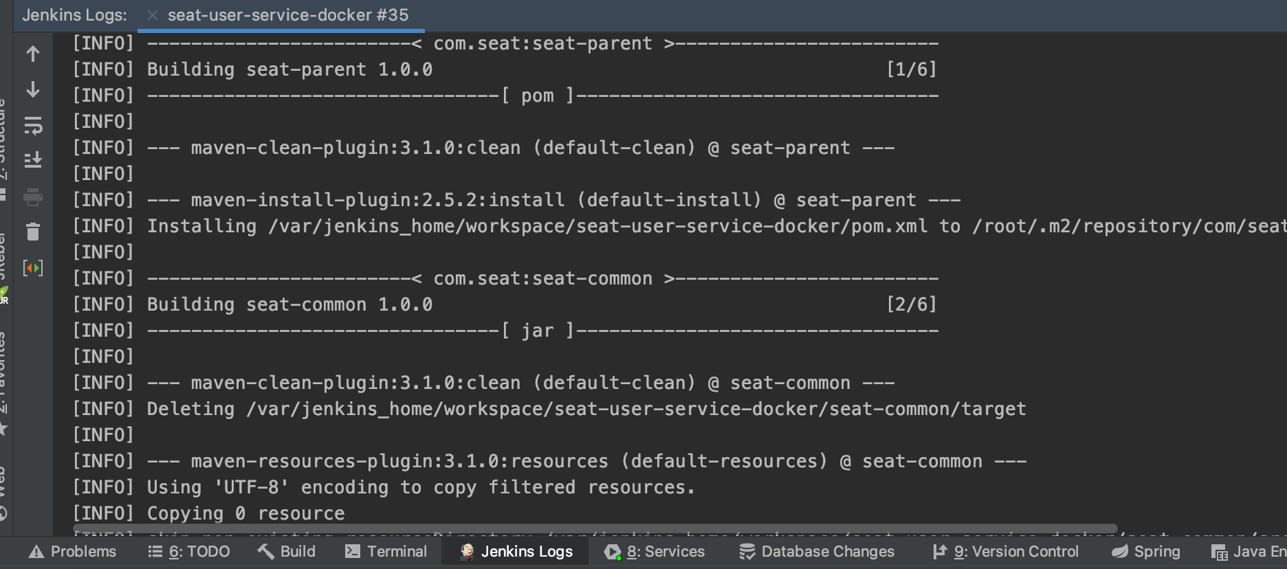Open the Spring tool window
1287x569 pixels.
pos(1146,551)
